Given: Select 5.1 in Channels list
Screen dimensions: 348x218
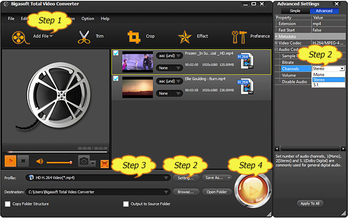Looking at the screenshot, I should (x=328, y=85).
